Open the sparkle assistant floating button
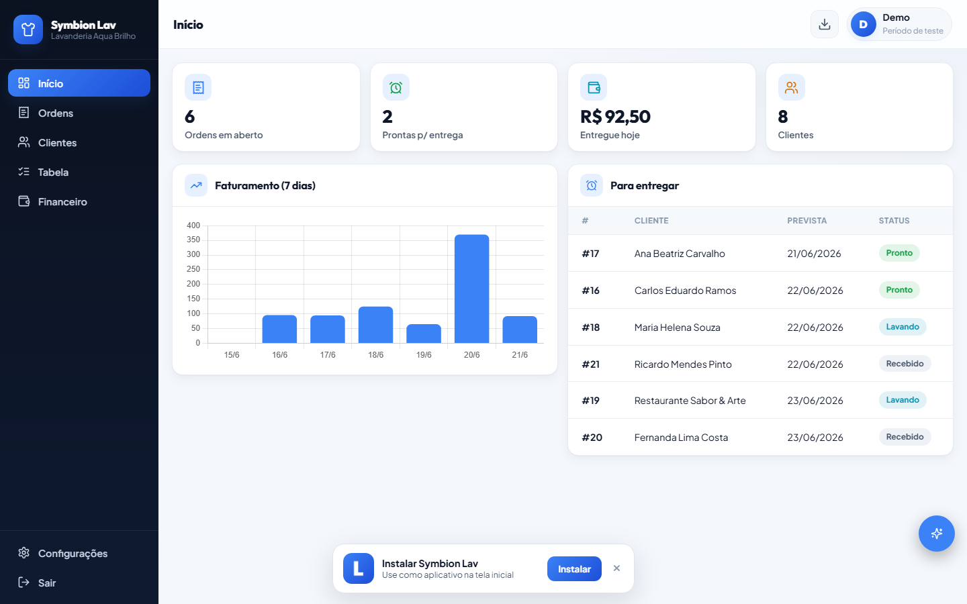This screenshot has width=967, height=604. (937, 534)
